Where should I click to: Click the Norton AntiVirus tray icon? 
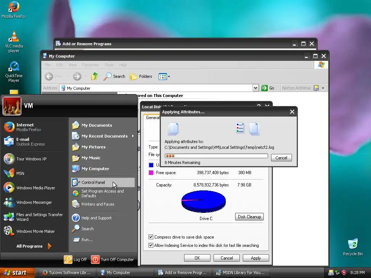click(x=330, y=273)
